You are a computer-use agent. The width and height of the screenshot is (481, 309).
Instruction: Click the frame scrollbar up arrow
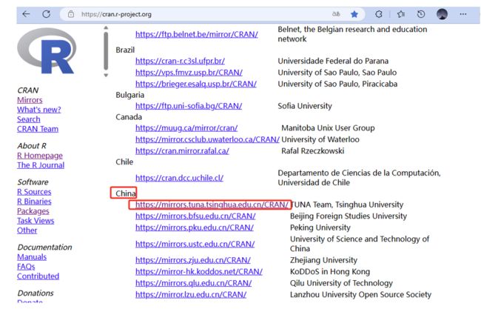(x=106, y=28)
